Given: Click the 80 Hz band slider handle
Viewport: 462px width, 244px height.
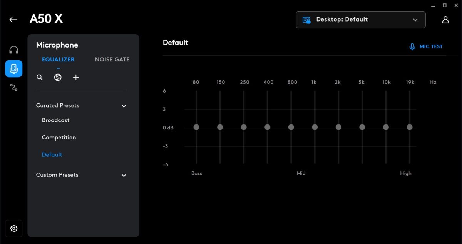Looking at the screenshot, I should click(196, 127).
